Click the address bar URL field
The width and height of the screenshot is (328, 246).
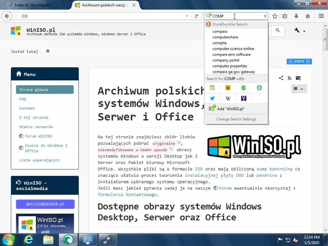tap(102, 16)
